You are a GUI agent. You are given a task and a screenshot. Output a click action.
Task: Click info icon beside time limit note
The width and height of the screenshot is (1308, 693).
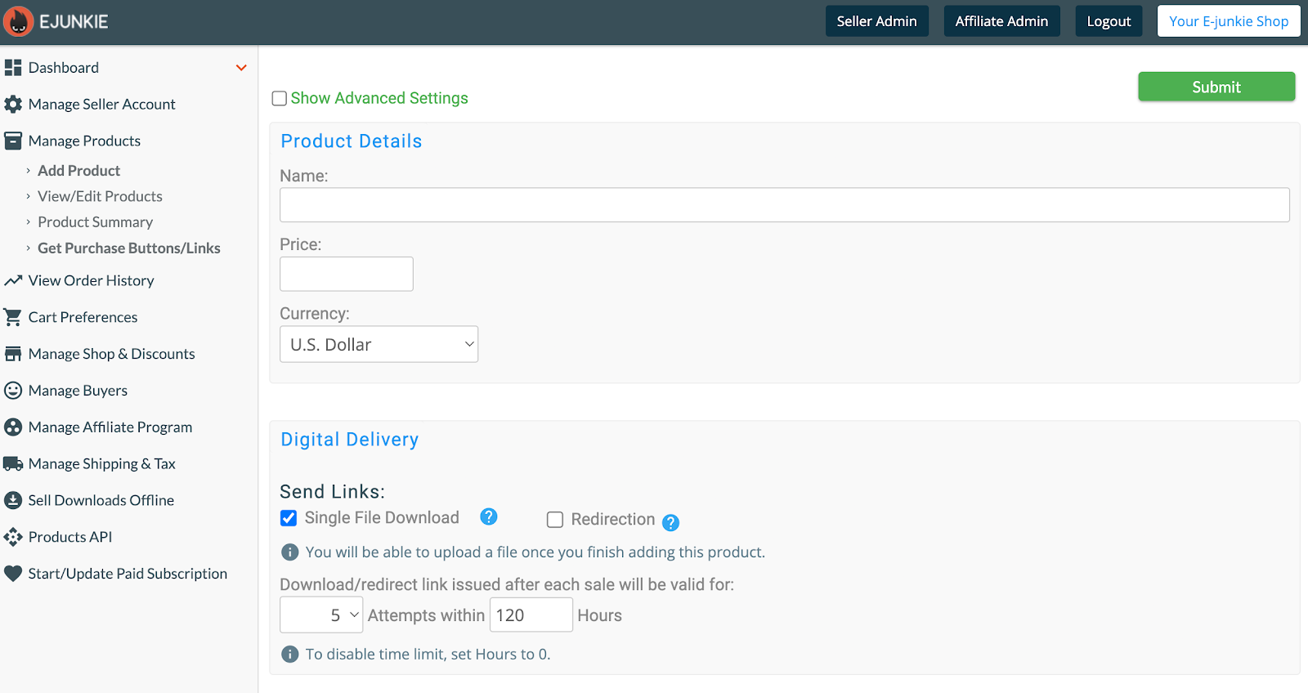point(290,655)
